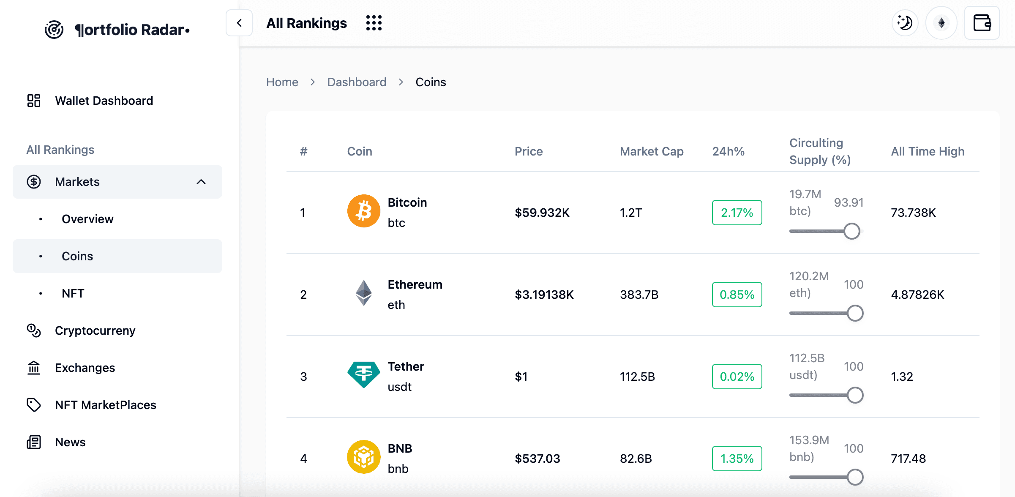Click the # rank column header

[303, 151]
